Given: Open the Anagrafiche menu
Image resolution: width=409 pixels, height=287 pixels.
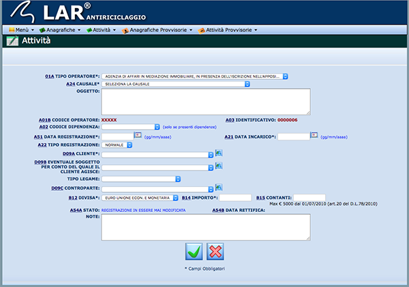Looking at the screenshot, I should click(61, 30).
